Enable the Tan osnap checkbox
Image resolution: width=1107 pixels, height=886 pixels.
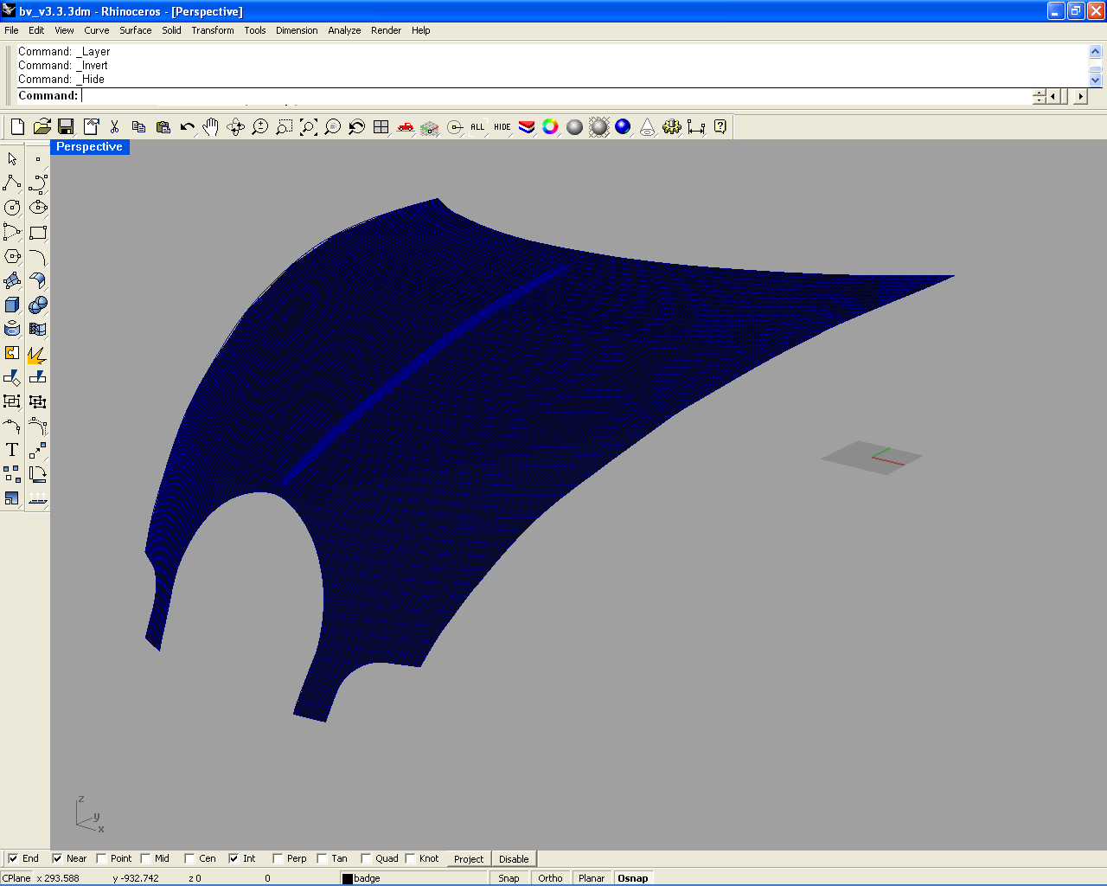[x=322, y=858]
